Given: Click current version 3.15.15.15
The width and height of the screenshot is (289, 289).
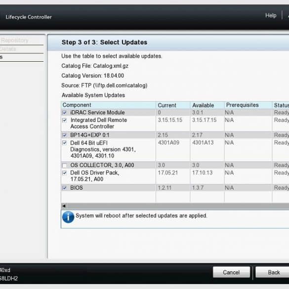Looking at the screenshot, I should (x=170, y=120).
